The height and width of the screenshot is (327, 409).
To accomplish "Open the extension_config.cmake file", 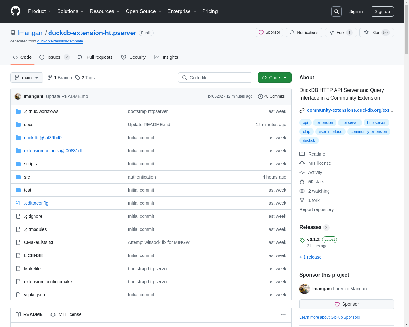I will (48, 282).
